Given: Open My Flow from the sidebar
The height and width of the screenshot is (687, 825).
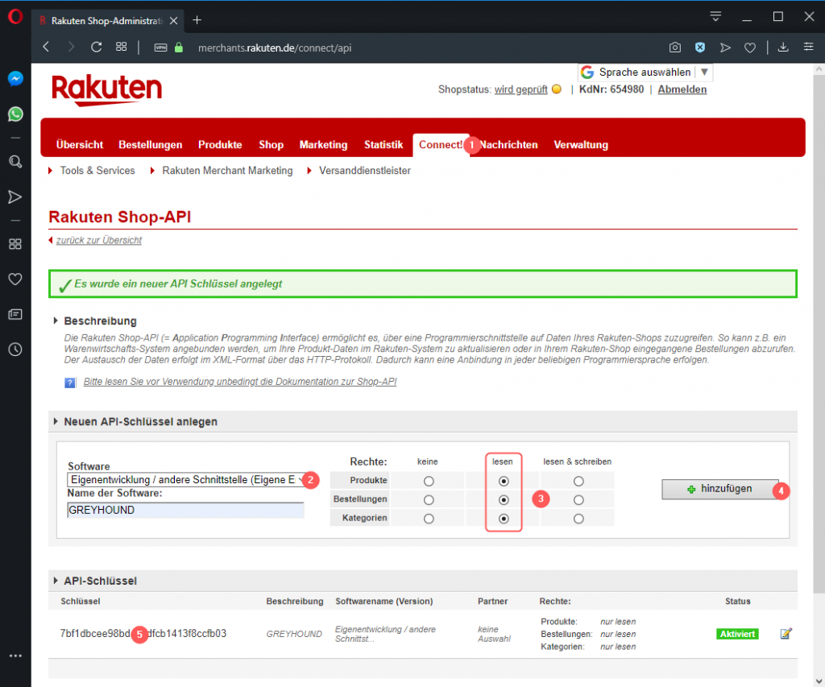Looking at the screenshot, I should [15, 197].
